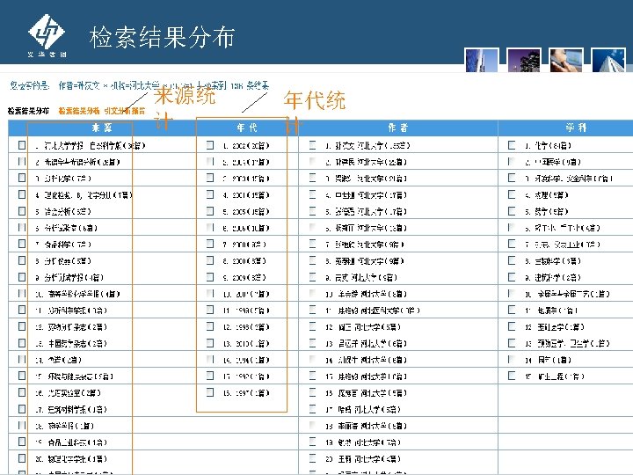Screen dimensions: 633x475
Task: Tick checkbox for entry 5 under 作者
Action: coord(312,211)
